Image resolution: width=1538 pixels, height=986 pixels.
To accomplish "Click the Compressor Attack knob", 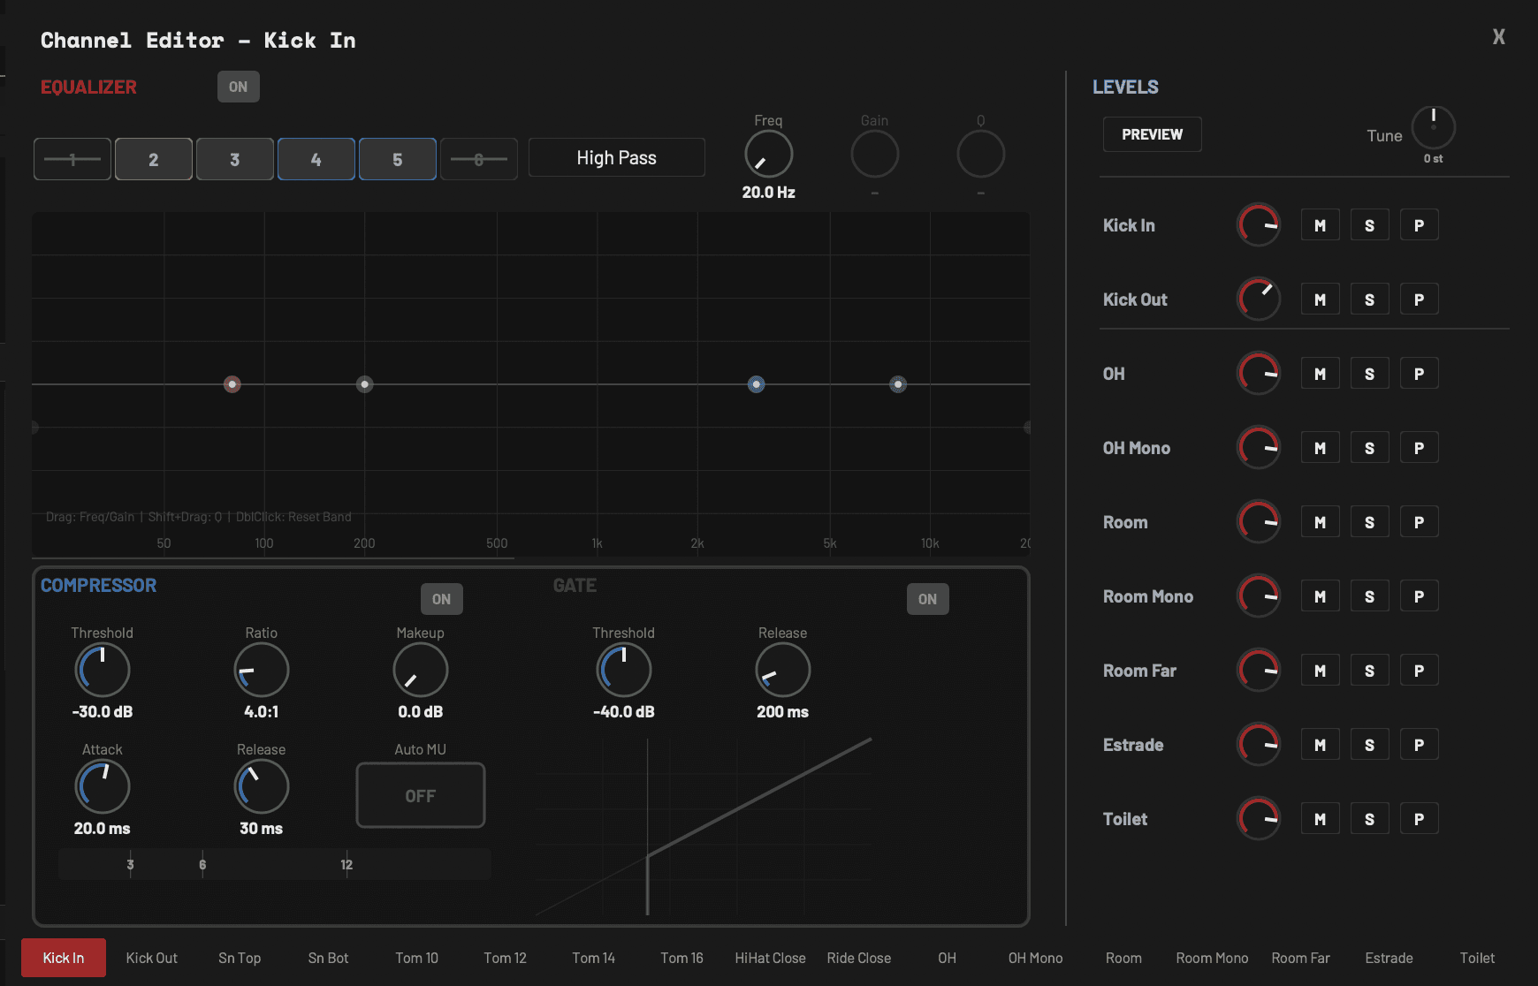I will (x=103, y=786).
